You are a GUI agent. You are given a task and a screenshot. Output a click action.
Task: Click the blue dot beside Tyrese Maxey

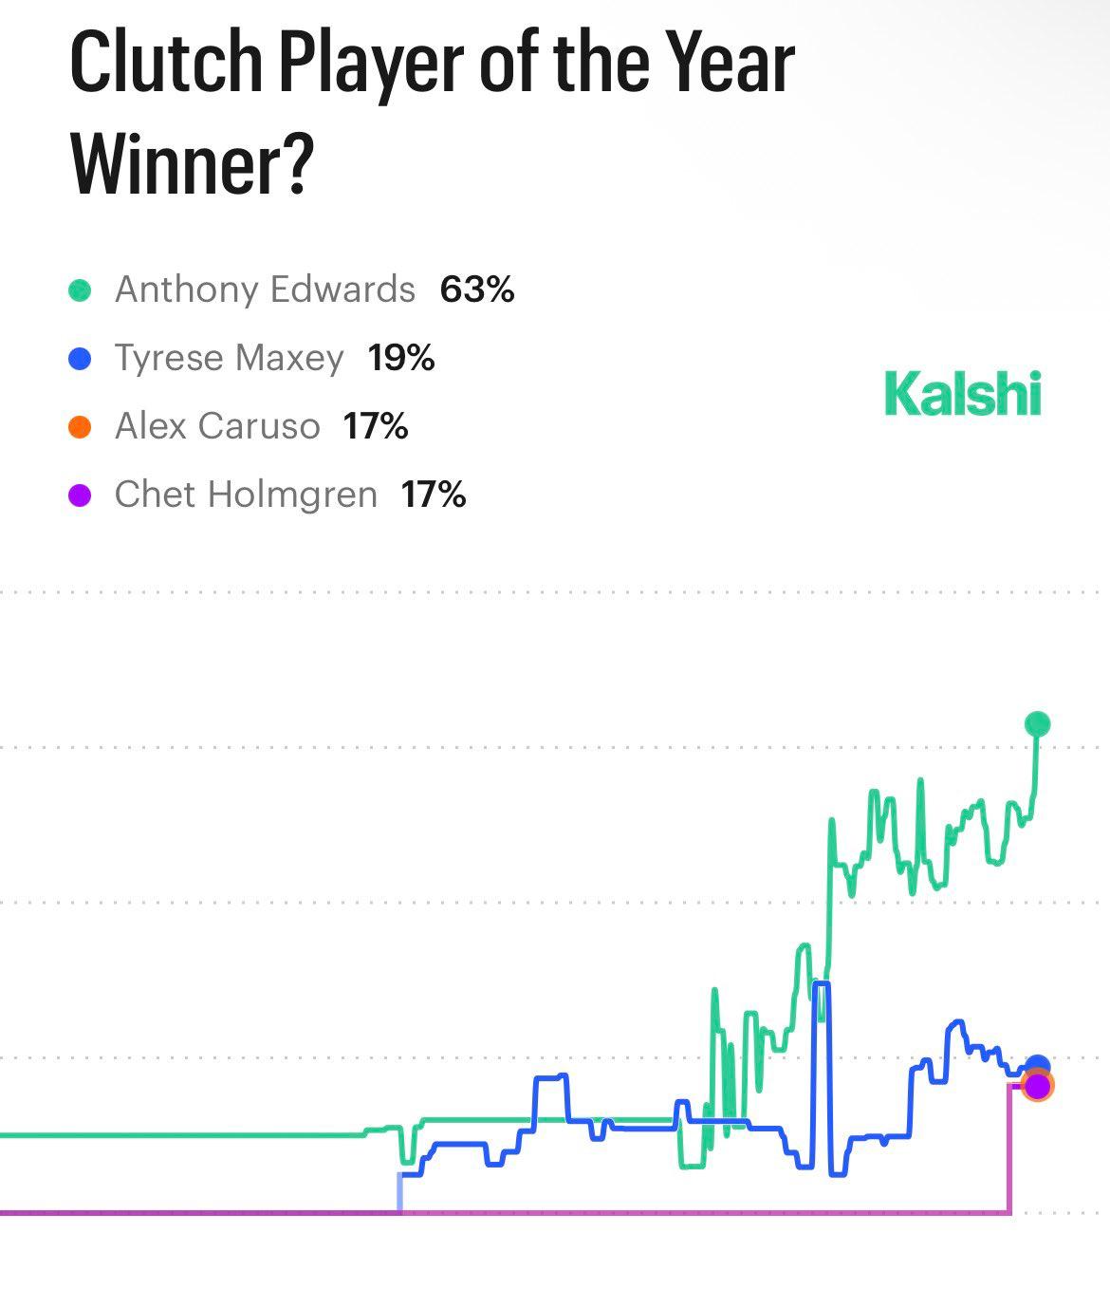point(81,358)
